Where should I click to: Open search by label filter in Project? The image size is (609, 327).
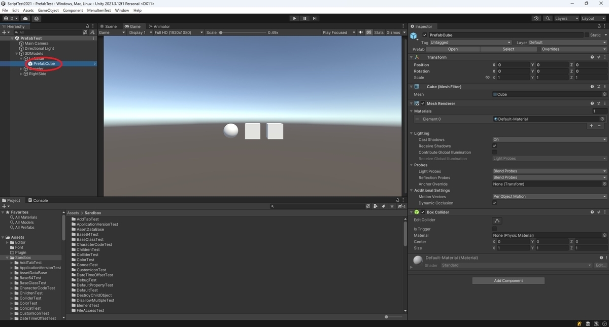point(384,206)
